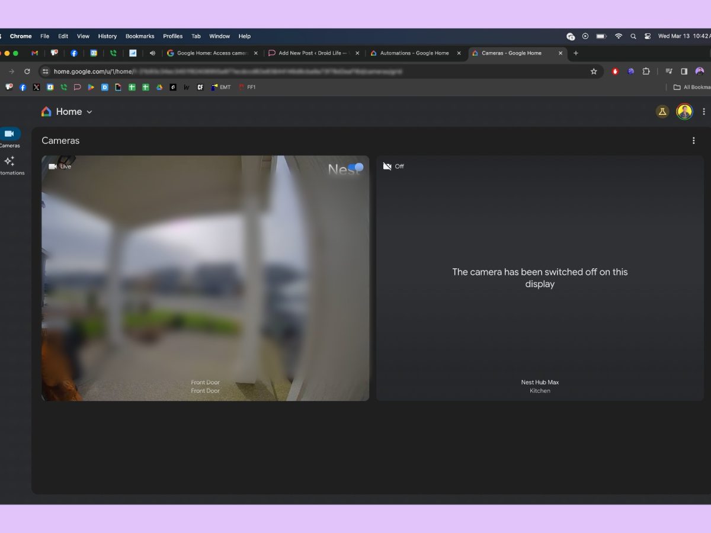Open the experiments flask icon
Image resolution: width=711 pixels, height=533 pixels.
(662, 111)
